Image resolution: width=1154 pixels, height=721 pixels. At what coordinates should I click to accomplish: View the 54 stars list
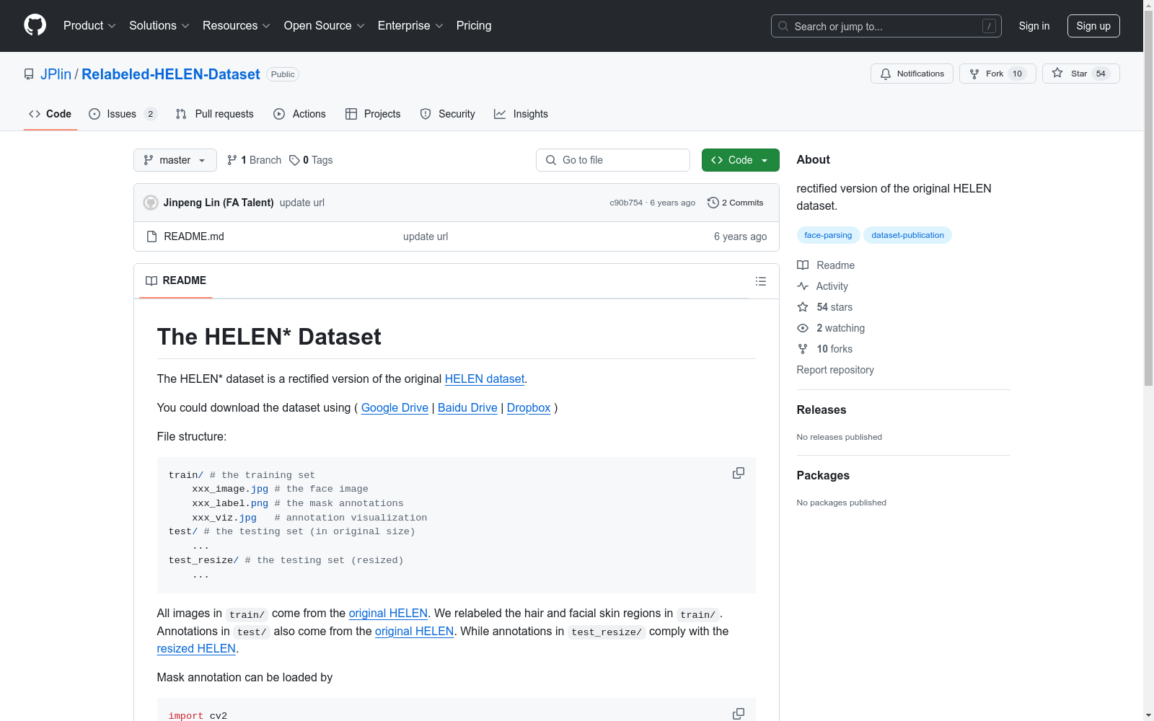pyautogui.click(x=824, y=307)
